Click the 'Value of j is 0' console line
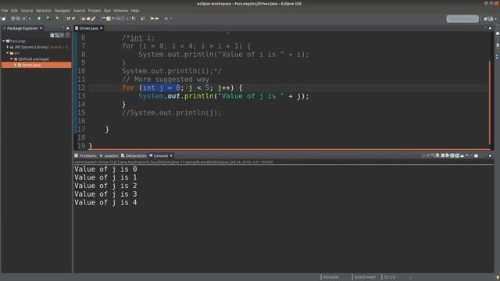The image size is (500, 281). click(105, 169)
